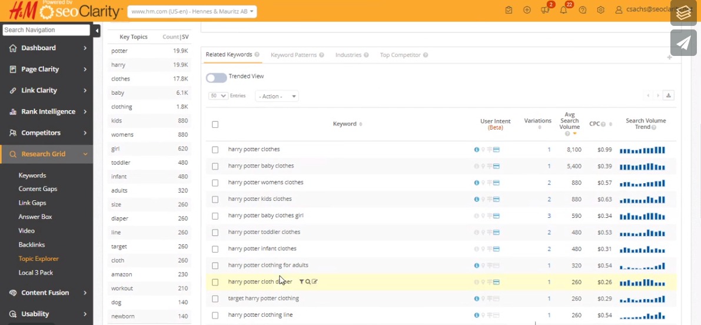The image size is (701, 325).
Task: Click the user account avatar icon
Action: (619, 10)
